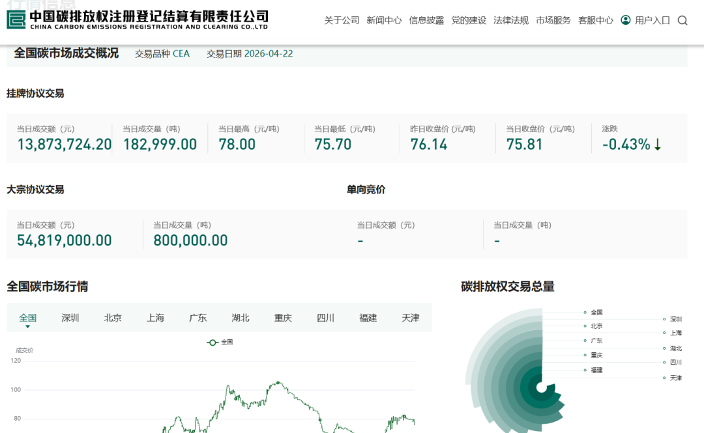Open the 信息披露 navigation menu
This screenshot has height=433, width=704.
pos(426,20)
